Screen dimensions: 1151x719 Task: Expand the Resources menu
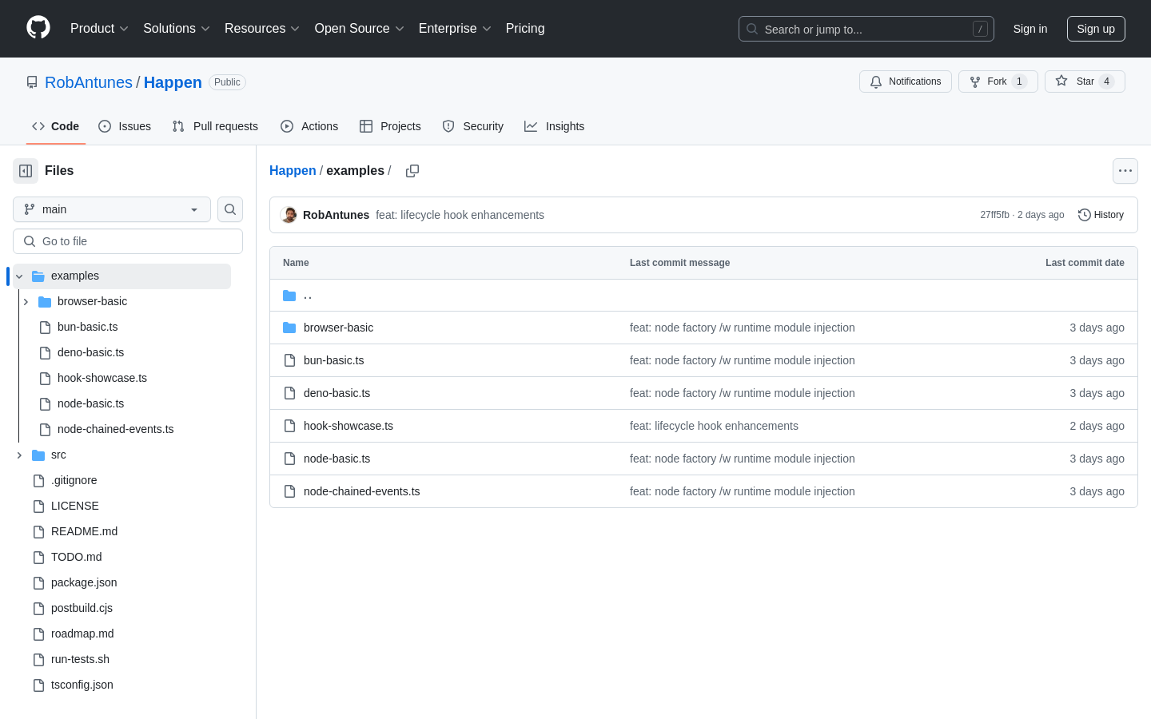(262, 28)
